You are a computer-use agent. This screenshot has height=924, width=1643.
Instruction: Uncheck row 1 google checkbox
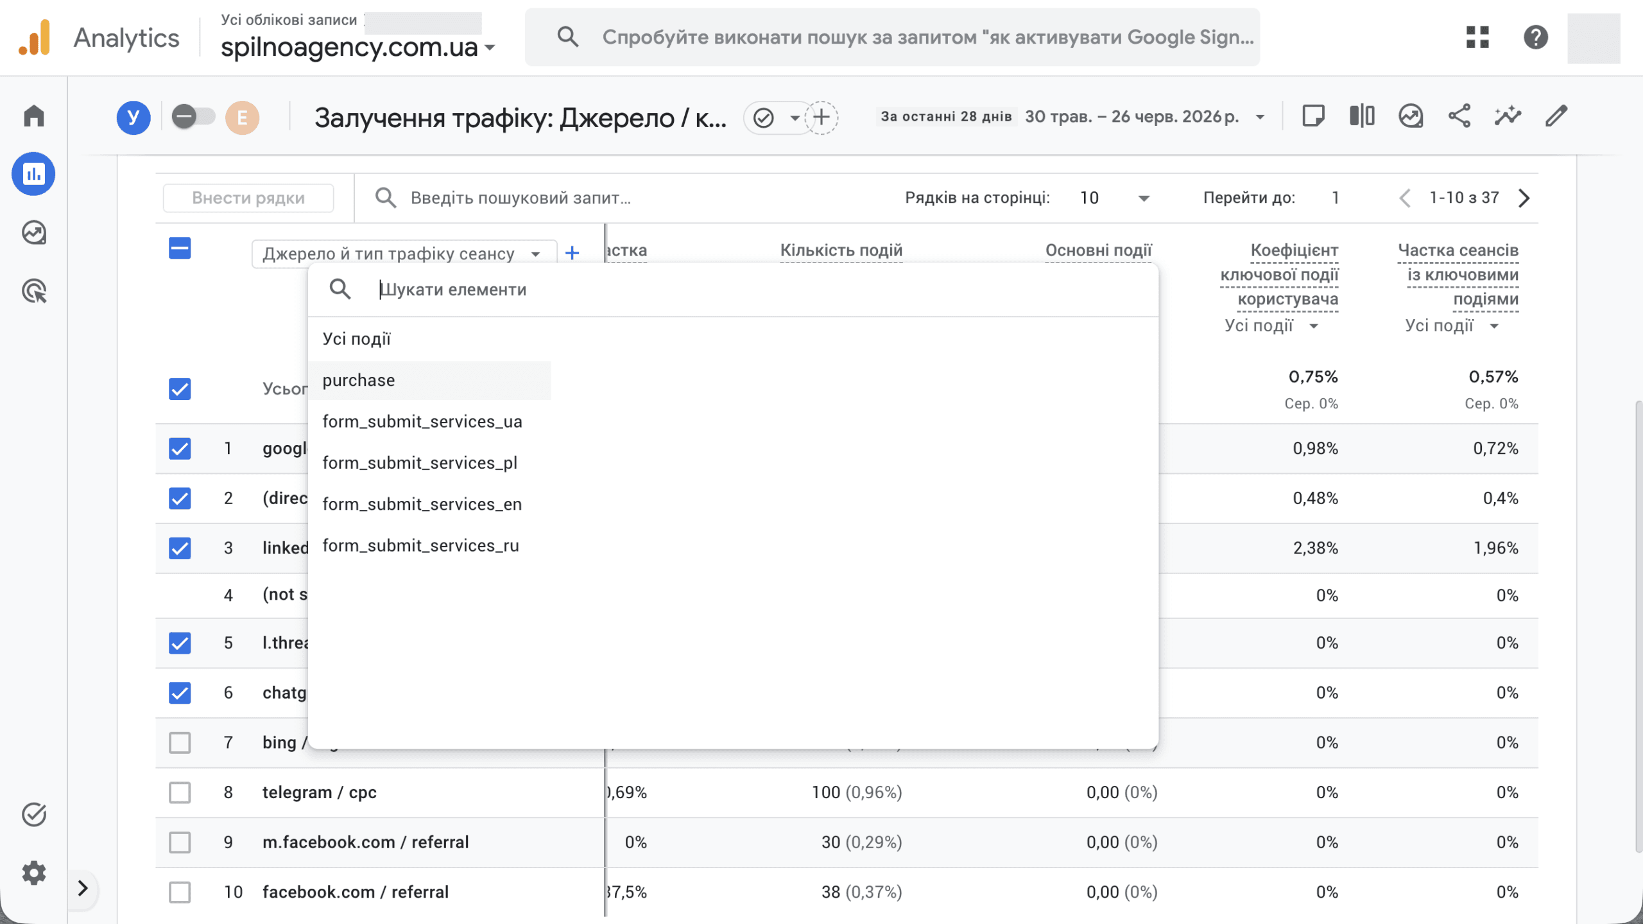pos(180,448)
